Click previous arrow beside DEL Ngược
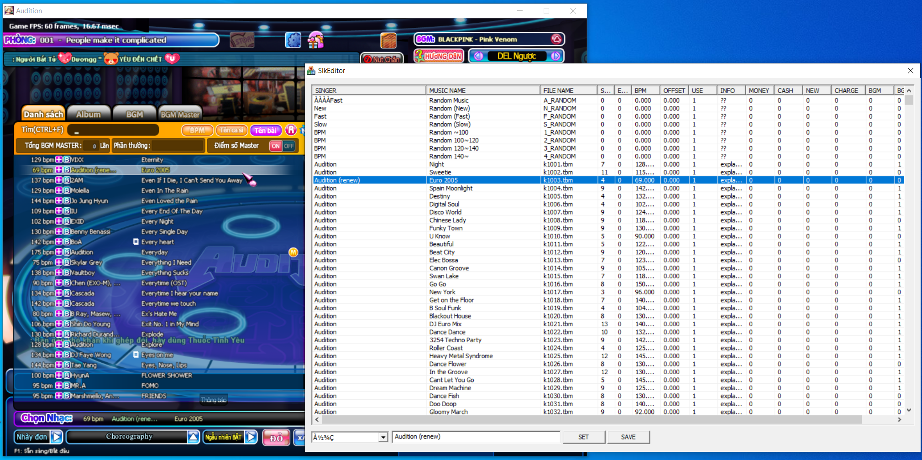 click(478, 56)
